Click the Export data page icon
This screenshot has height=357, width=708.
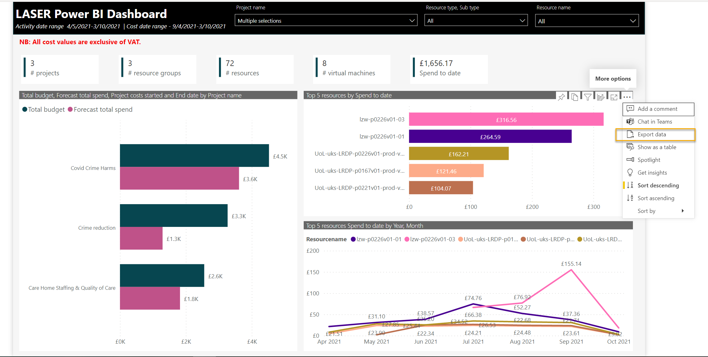point(630,134)
